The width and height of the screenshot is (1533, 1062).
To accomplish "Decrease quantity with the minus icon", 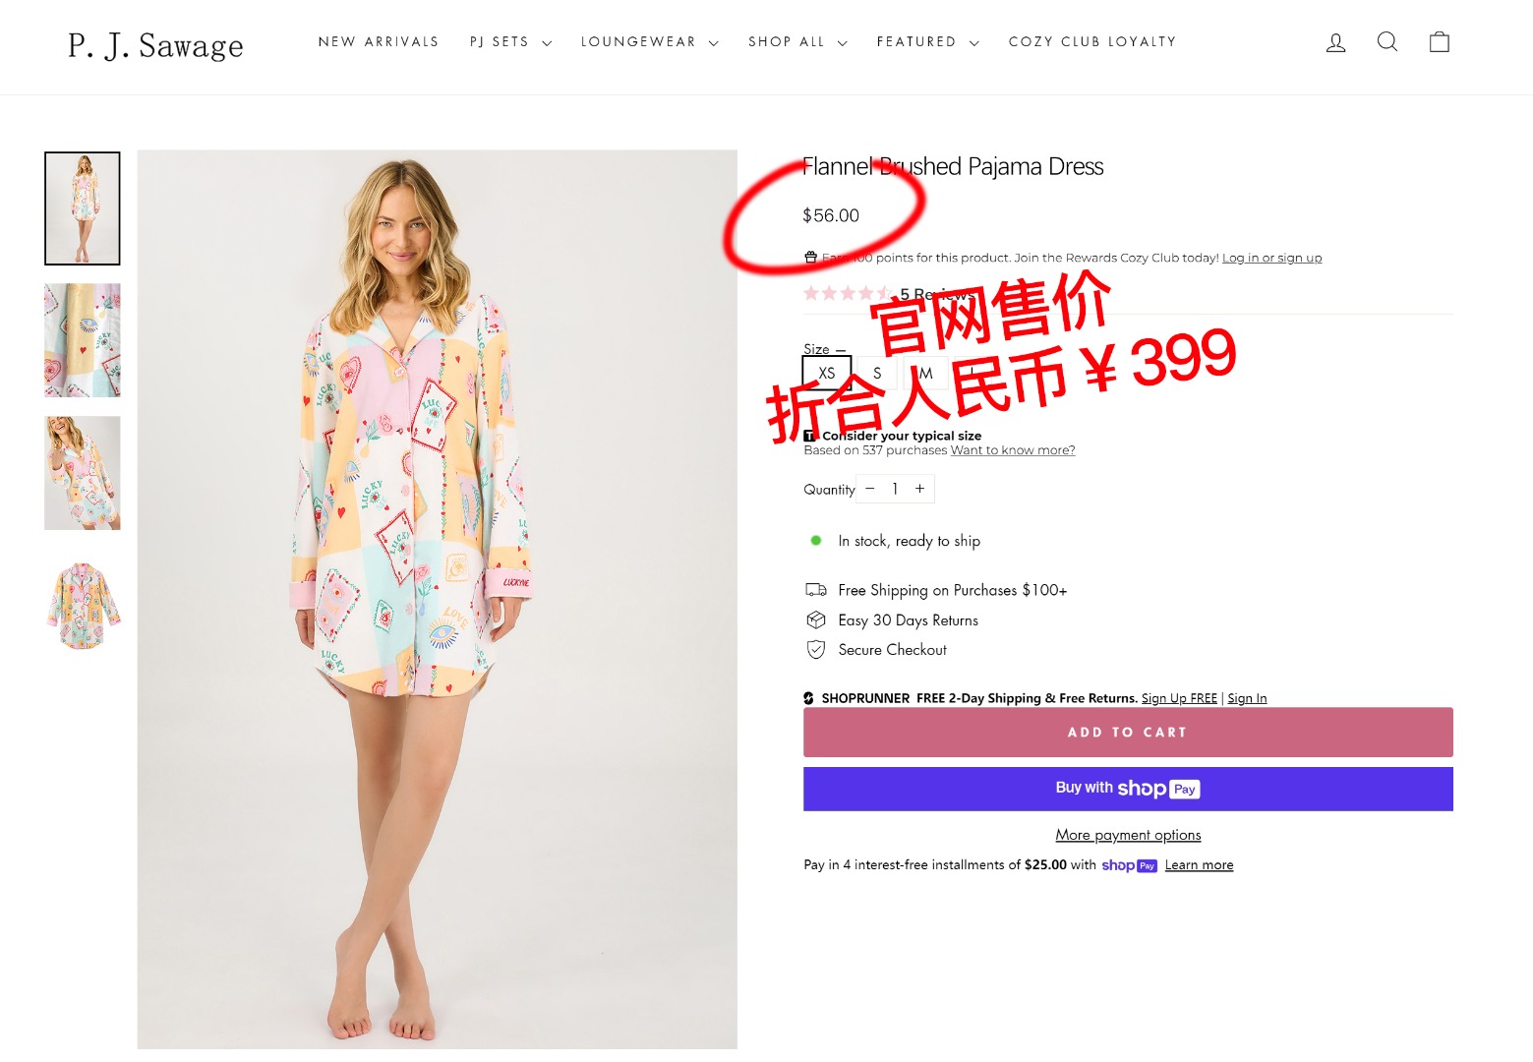I will (870, 489).
